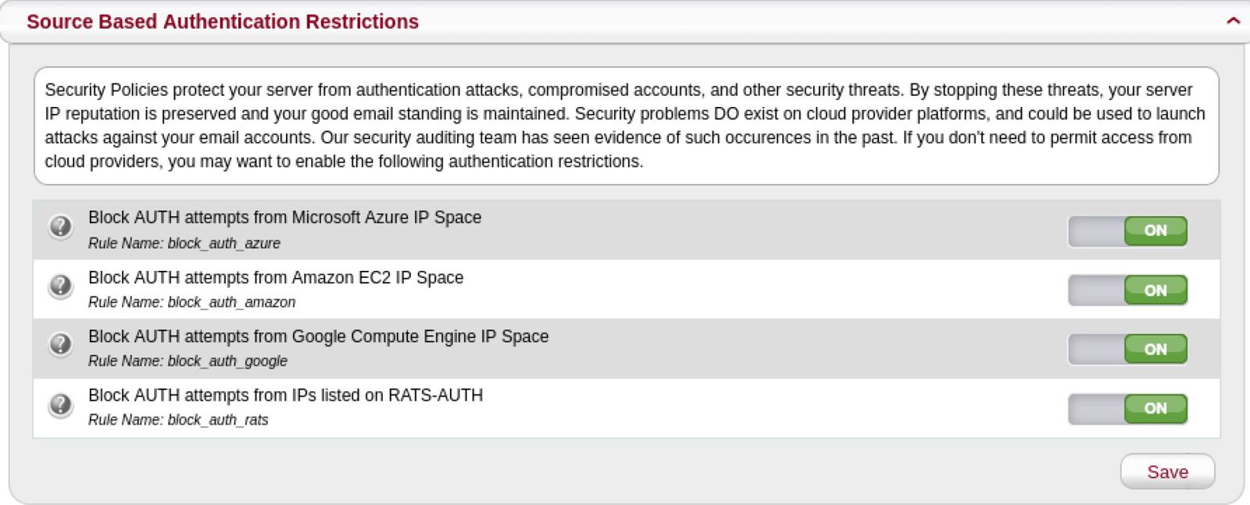Screen dimensions: 1250x505
Task: Turn off the Amazon EC2 AUTH blocking switch
Action: [1128, 290]
